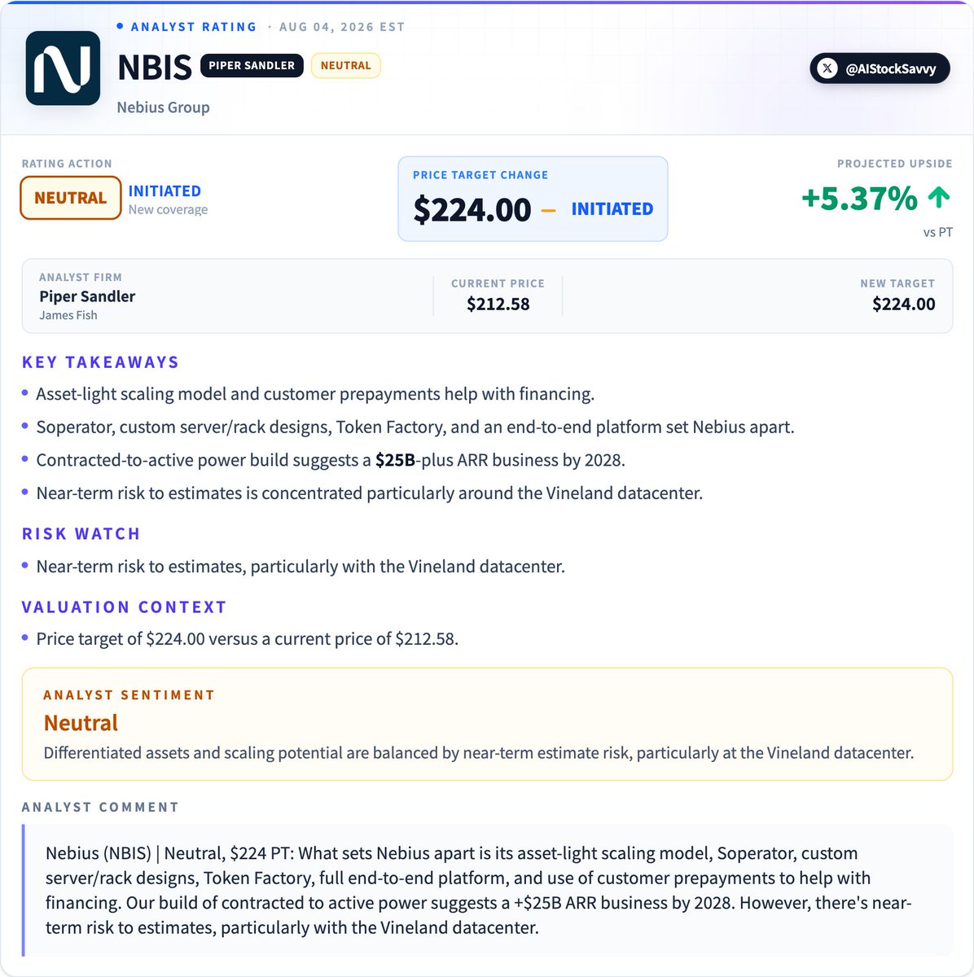Click the Key Takeaways heading
Image resolution: width=974 pixels, height=977 pixels.
tap(100, 362)
